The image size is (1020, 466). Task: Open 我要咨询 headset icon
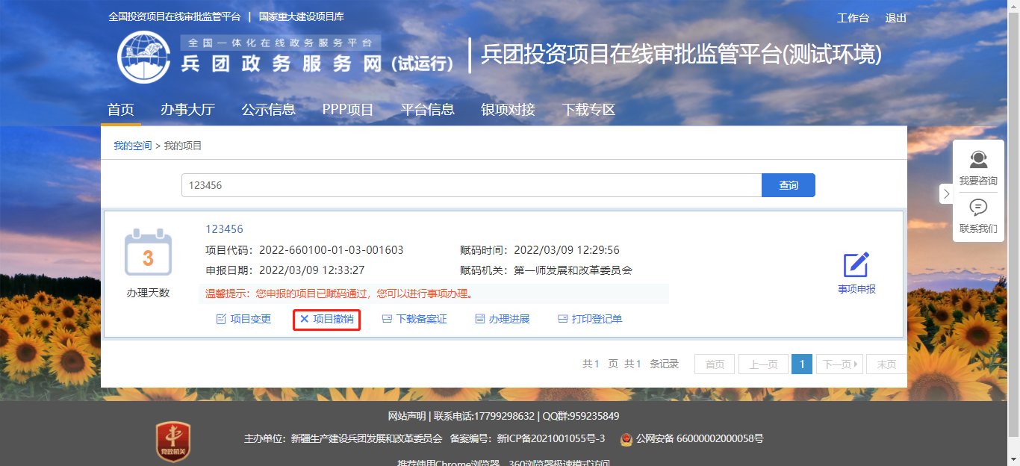coord(977,160)
